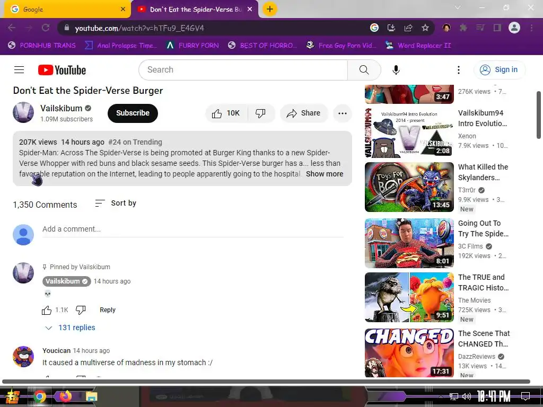Image resolution: width=543 pixels, height=407 pixels.
Task: Open 3C Films channel name
Action: tap(470, 246)
